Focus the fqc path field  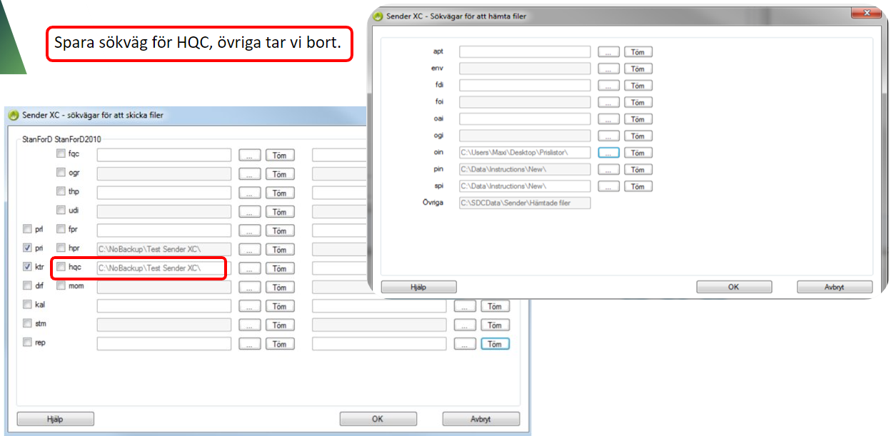(x=164, y=154)
